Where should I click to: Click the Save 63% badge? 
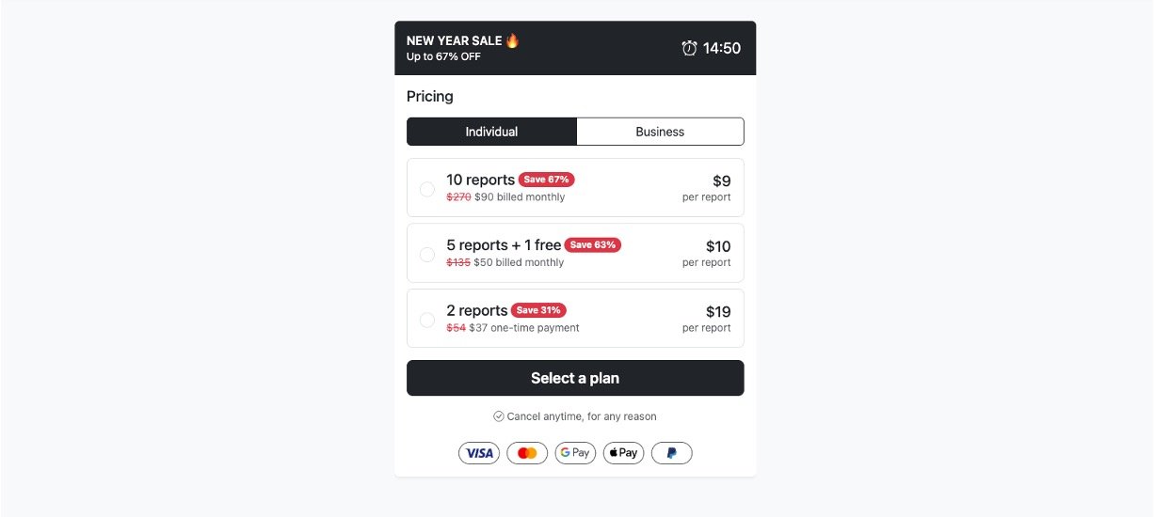(593, 245)
